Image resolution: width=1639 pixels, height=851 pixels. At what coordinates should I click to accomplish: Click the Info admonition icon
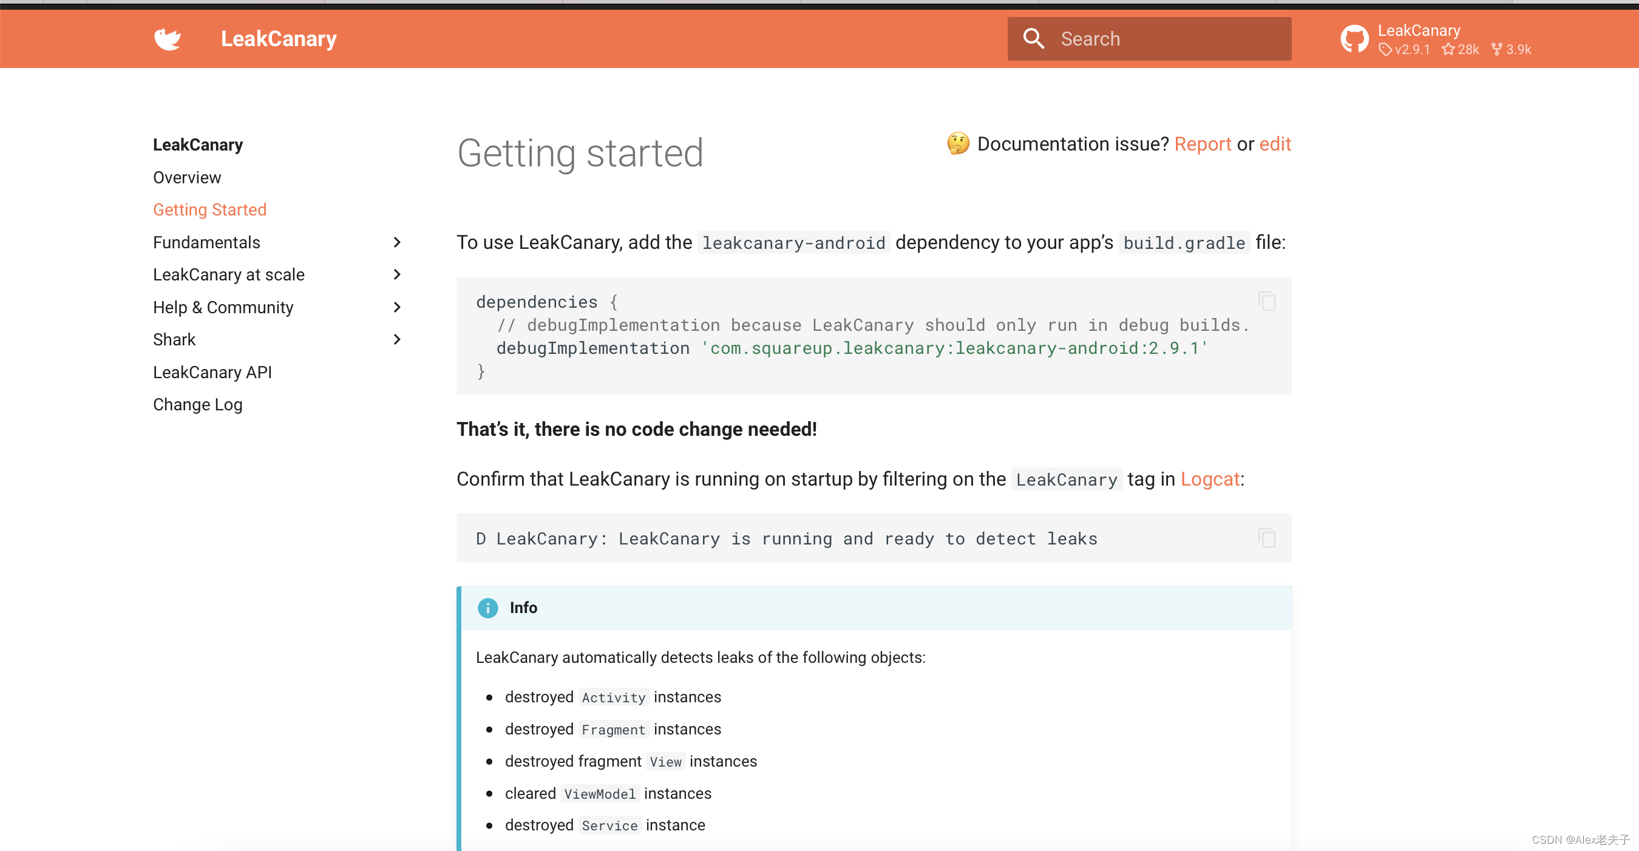tap(487, 608)
